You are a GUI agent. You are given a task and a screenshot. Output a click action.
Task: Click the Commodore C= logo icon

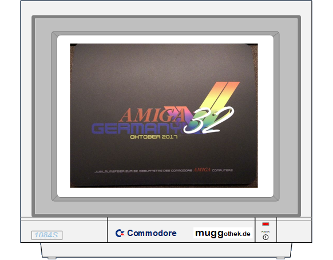click(x=120, y=233)
